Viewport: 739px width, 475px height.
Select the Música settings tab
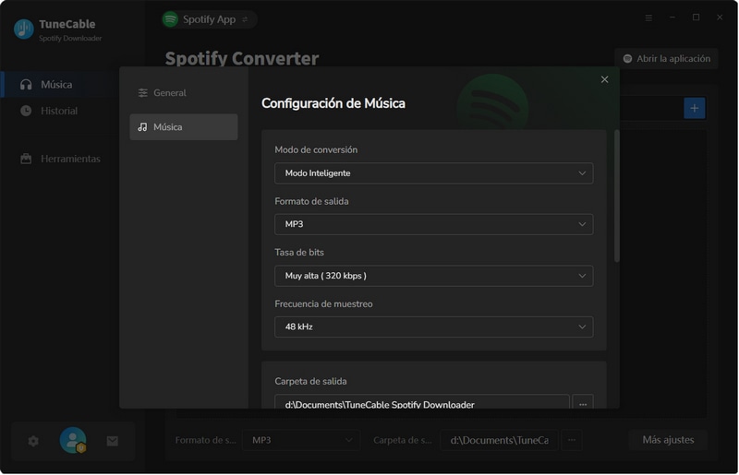[x=183, y=127]
